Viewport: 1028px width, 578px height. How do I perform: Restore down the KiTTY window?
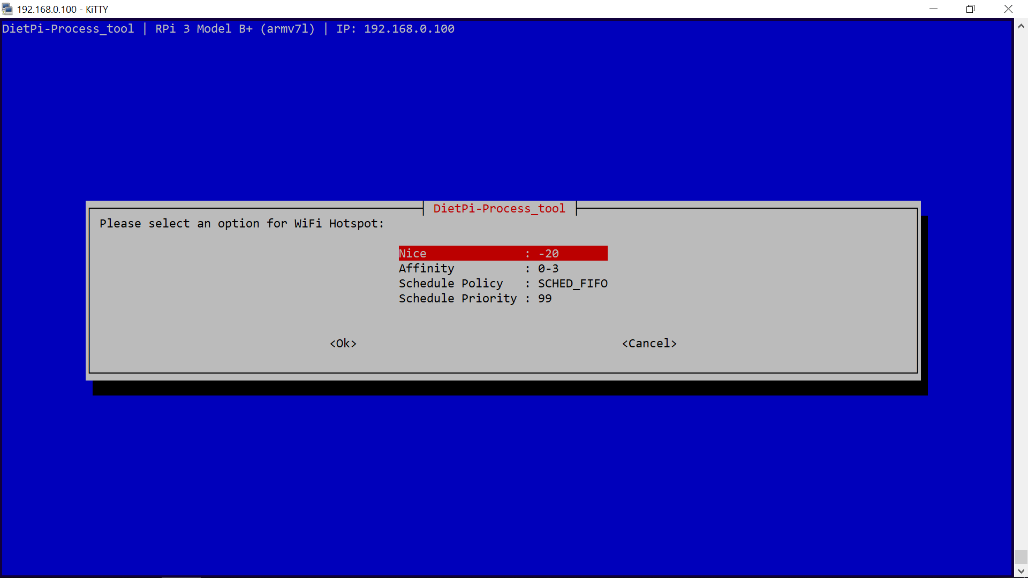click(970, 9)
